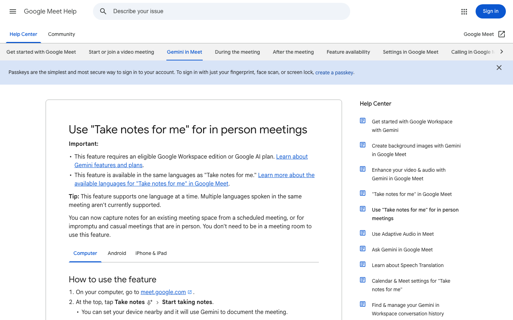Open During the meeting topic
The image size is (513, 320).
click(x=238, y=52)
